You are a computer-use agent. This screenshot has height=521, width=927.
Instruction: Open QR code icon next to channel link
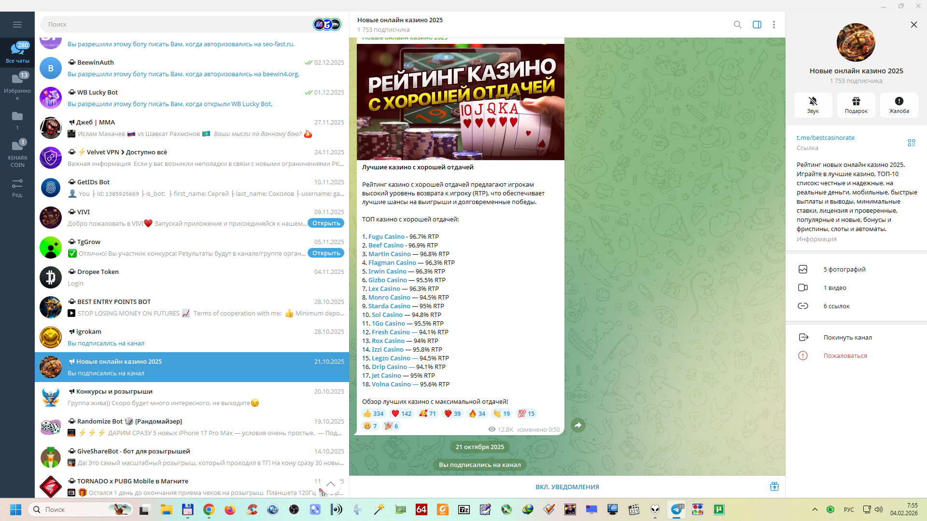click(x=911, y=143)
